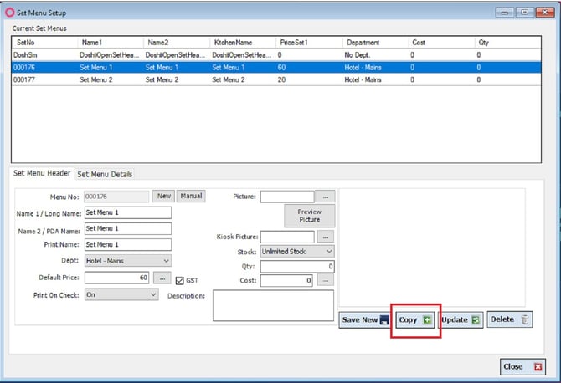Sort by the PriceSet1 column header
Screen dimensions: 561x383
tap(309, 43)
